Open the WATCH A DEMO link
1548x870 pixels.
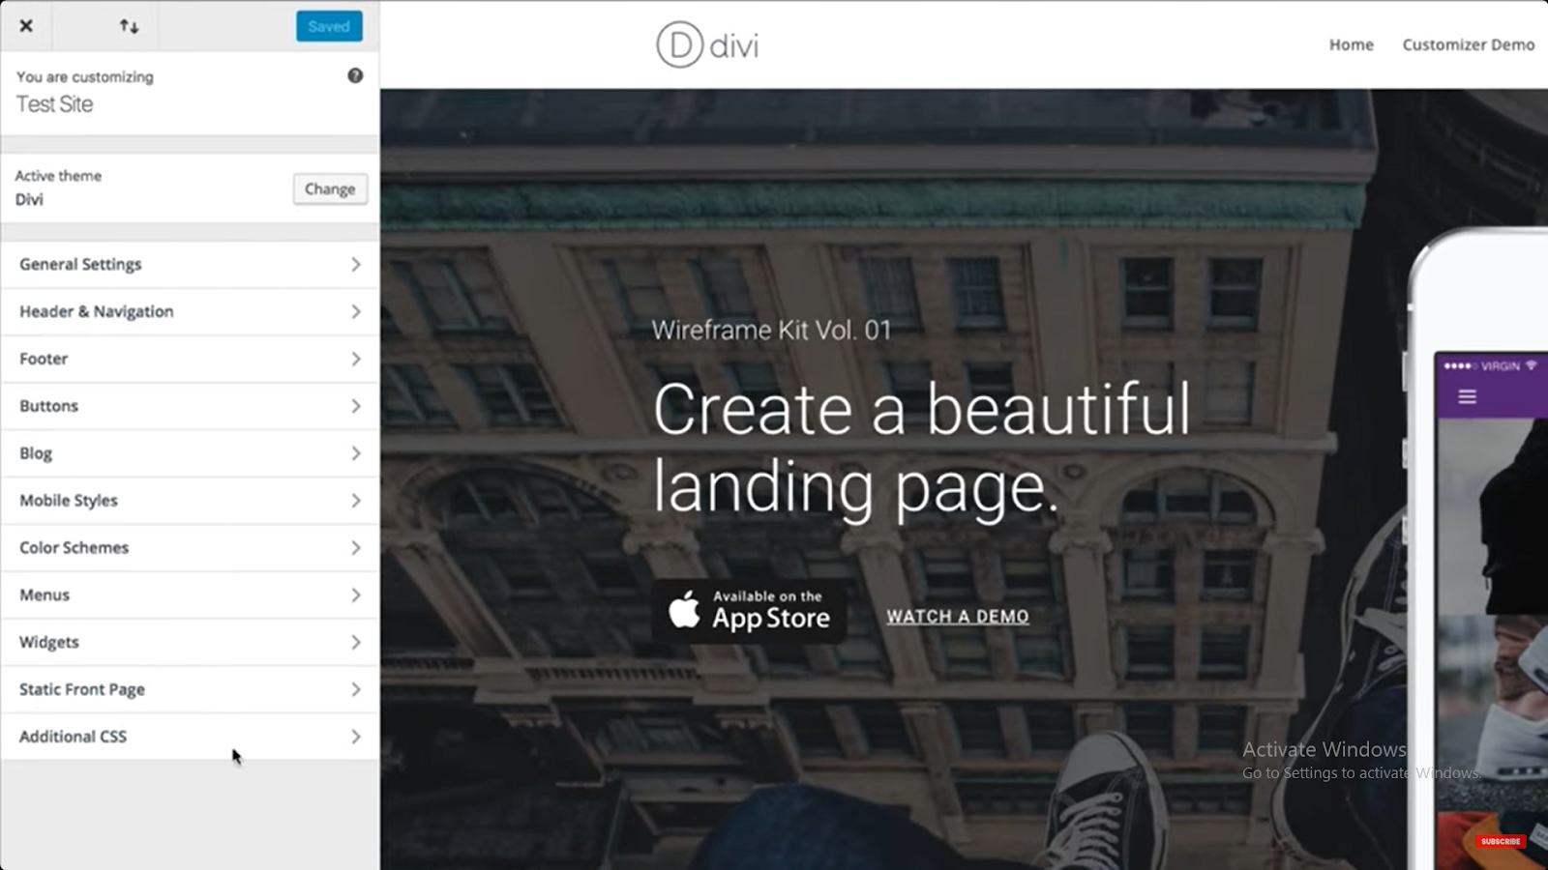click(x=957, y=616)
